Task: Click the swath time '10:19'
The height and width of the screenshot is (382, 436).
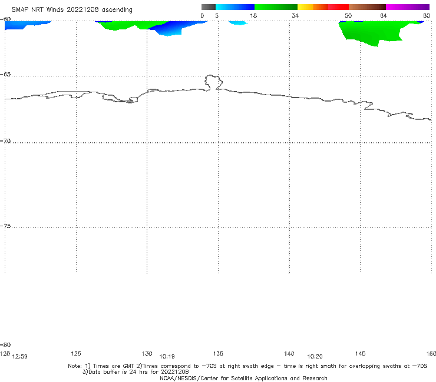Action: point(167,357)
